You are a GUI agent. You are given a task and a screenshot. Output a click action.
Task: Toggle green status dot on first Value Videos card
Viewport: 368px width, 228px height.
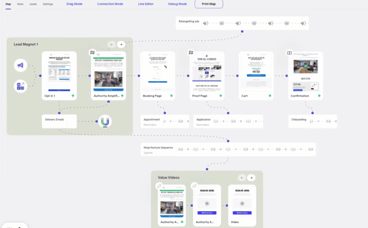point(182,222)
